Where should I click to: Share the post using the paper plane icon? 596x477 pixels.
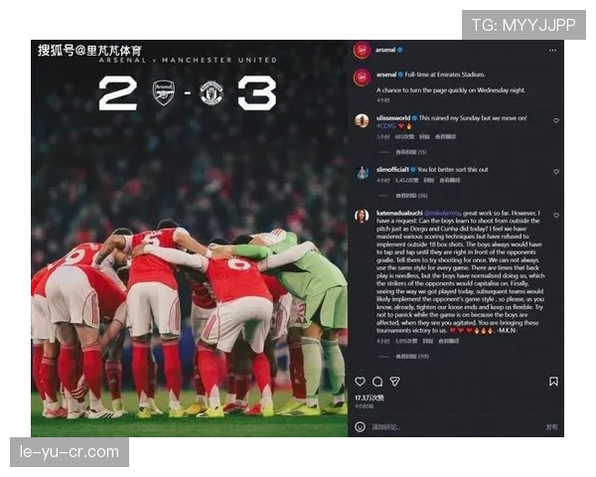[395, 382]
